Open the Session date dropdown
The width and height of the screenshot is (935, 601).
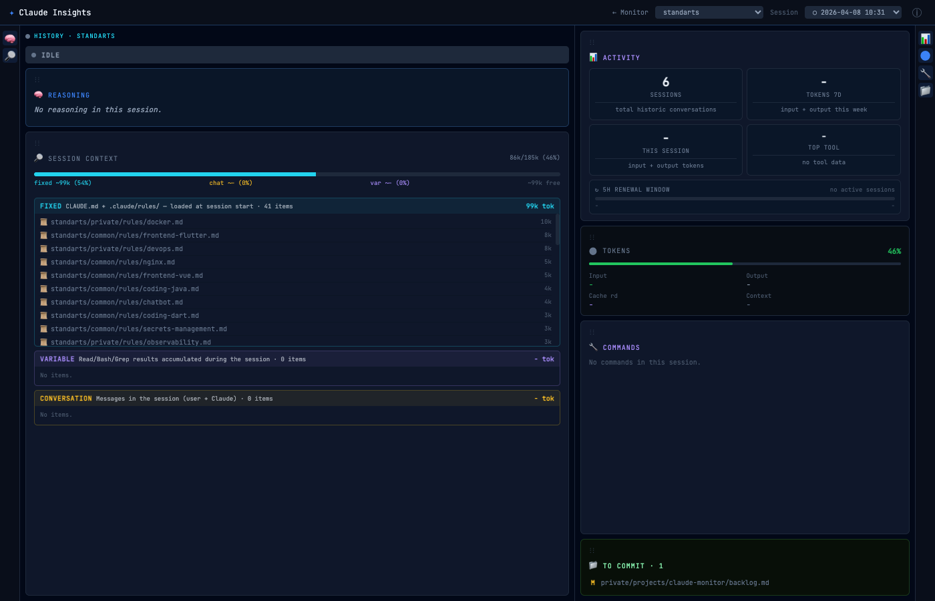click(x=854, y=13)
